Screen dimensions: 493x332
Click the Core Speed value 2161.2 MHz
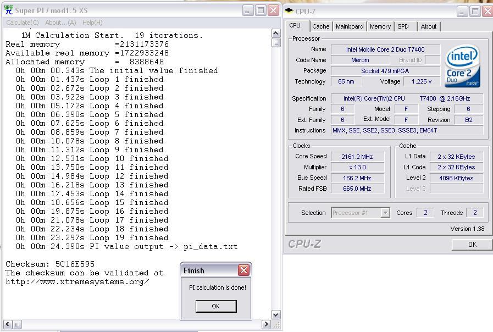[x=357, y=157]
